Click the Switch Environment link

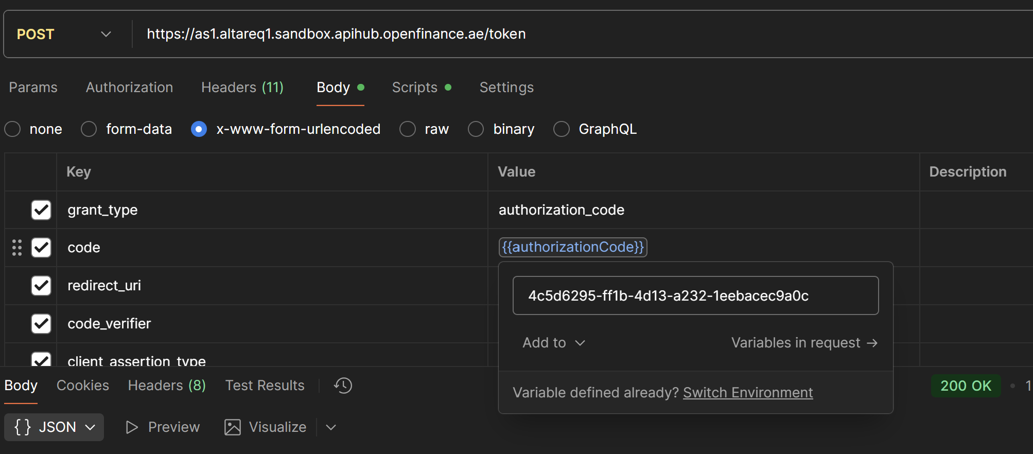click(x=747, y=393)
